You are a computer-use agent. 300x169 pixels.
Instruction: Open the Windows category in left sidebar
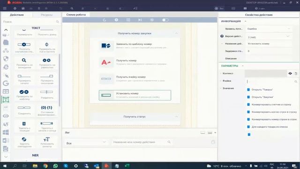pyautogui.click(x=6, y=132)
